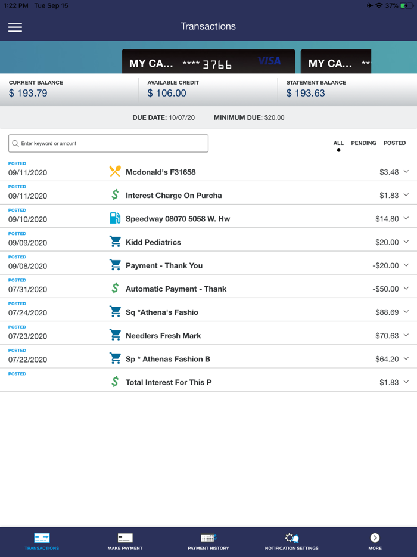Viewport: 417px width, 557px height.
Task: Open Notification Settings tab
Action: click(292, 541)
